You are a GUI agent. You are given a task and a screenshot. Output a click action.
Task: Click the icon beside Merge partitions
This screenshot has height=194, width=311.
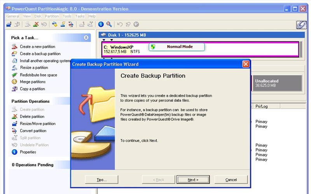(x=14, y=82)
